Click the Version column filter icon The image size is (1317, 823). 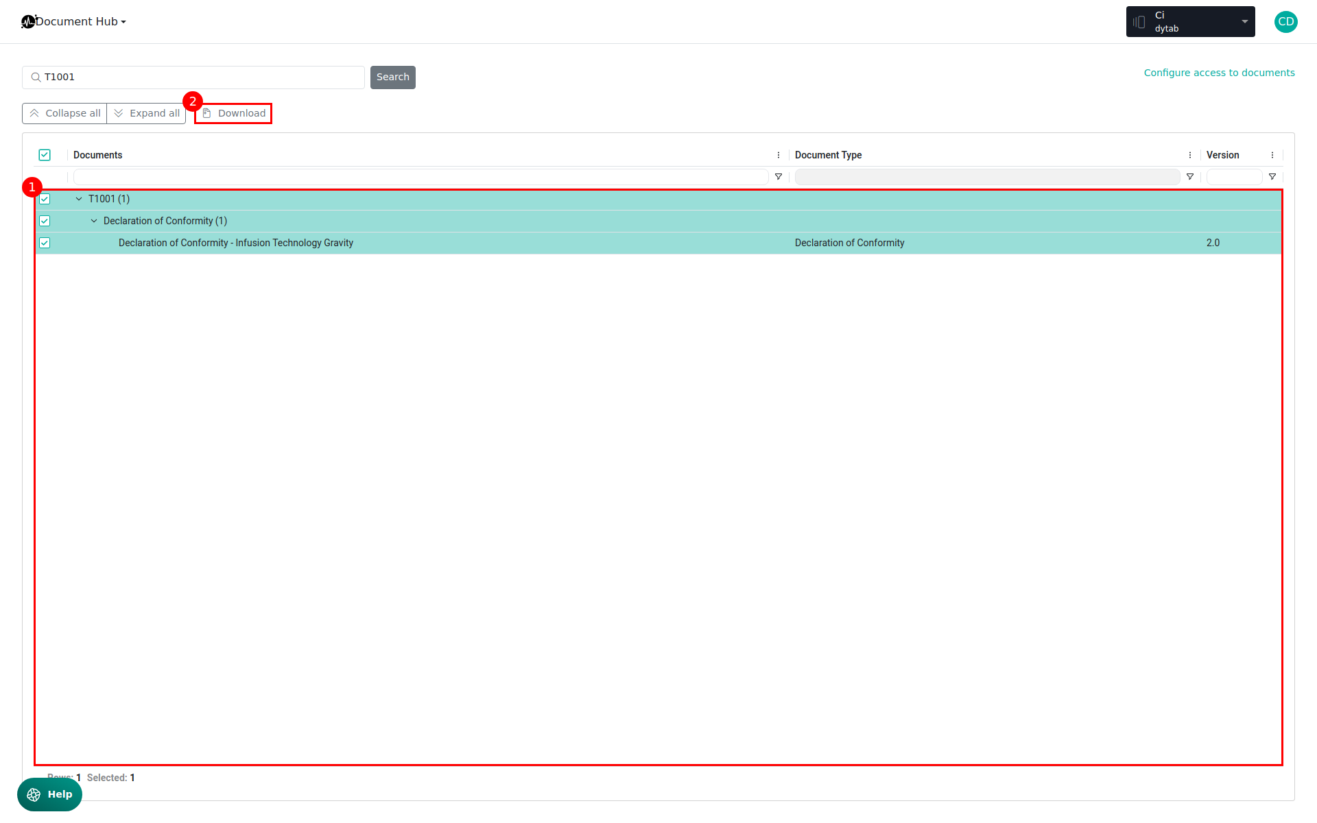tap(1272, 177)
